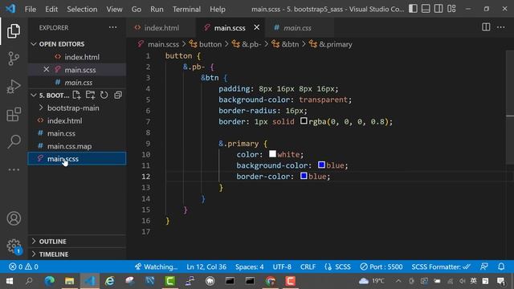Show additional views ellipsis in activity bar
Viewport: 514px width, 289px height.
tap(14, 169)
